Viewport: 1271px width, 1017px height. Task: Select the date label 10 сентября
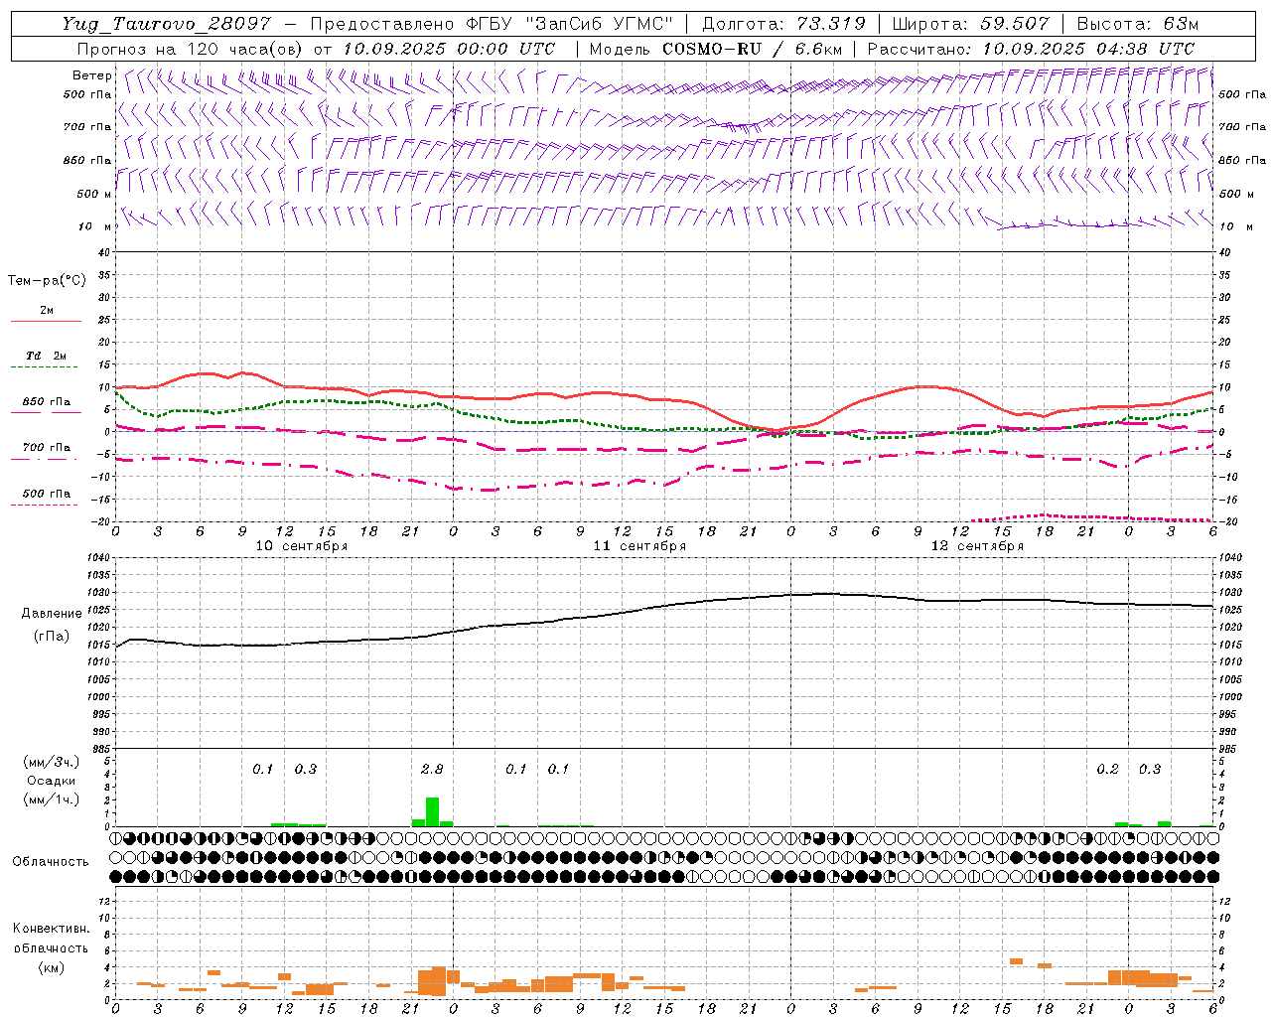(302, 546)
